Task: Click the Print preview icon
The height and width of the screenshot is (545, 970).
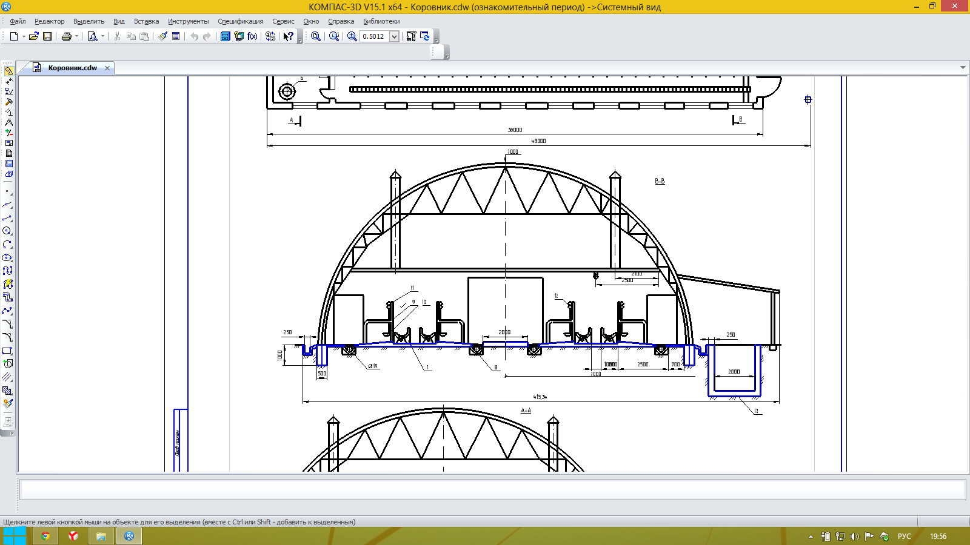Action: (x=92, y=36)
